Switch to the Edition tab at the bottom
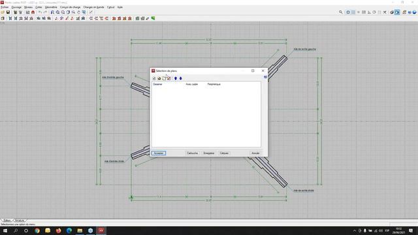The image size is (418, 235). [x=7, y=221]
